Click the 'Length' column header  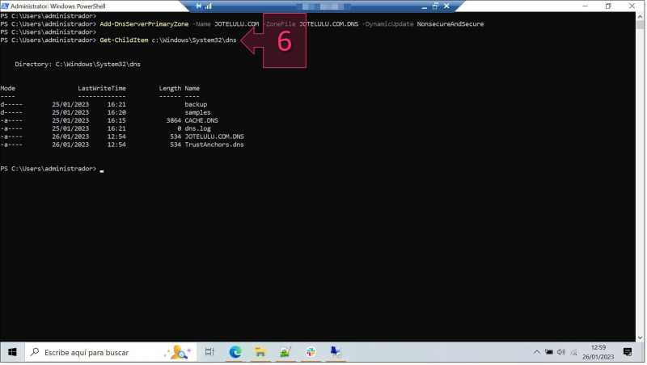click(x=170, y=88)
